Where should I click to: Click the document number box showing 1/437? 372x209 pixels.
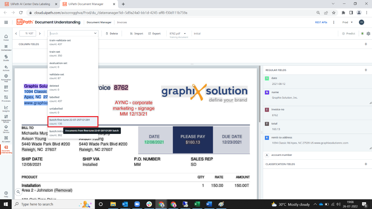coord(28,33)
